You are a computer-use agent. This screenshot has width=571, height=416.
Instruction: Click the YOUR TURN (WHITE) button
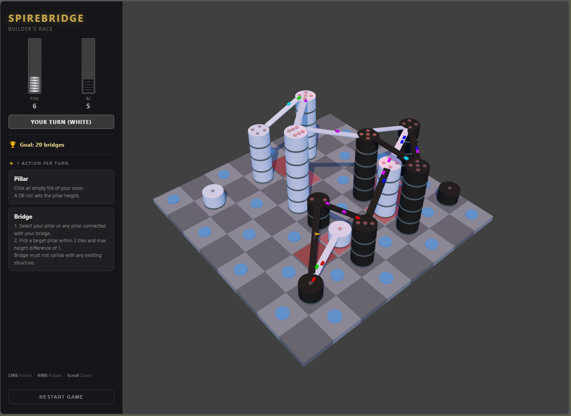coord(61,122)
